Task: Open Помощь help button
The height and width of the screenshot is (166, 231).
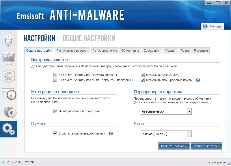Action: click(212, 26)
